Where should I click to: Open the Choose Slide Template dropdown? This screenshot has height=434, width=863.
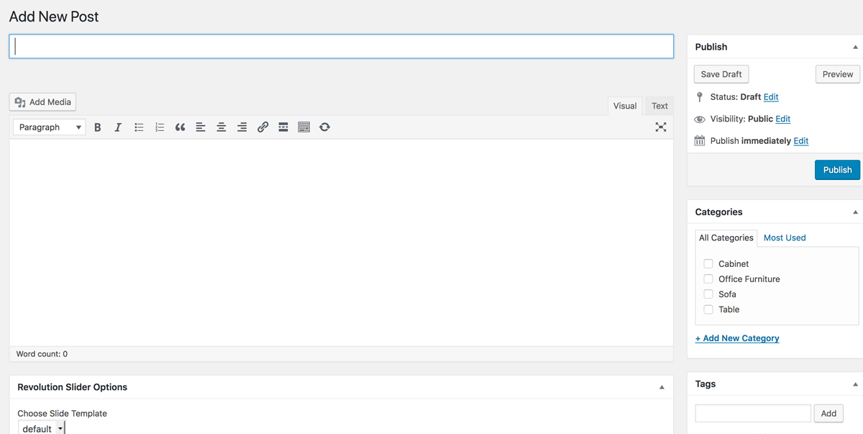(41, 428)
